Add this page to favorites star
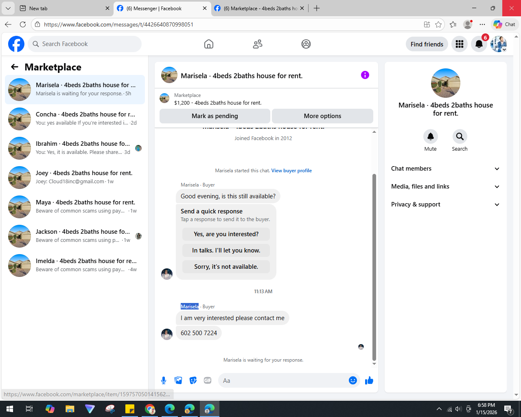 click(x=438, y=24)
